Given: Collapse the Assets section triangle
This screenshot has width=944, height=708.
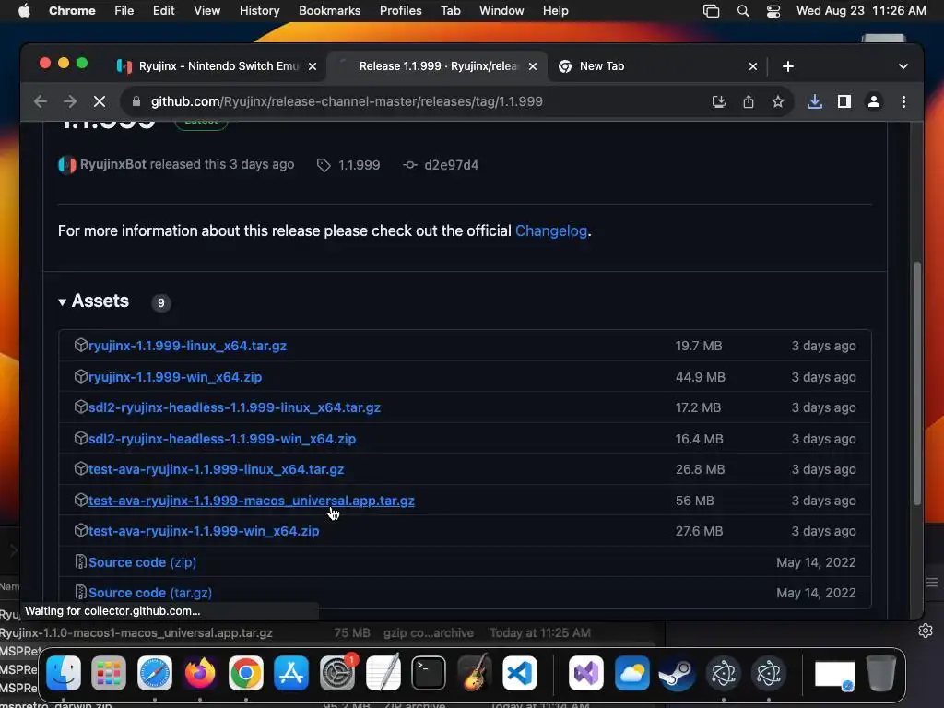Looking at the screenshot, I should click(62, 302).
